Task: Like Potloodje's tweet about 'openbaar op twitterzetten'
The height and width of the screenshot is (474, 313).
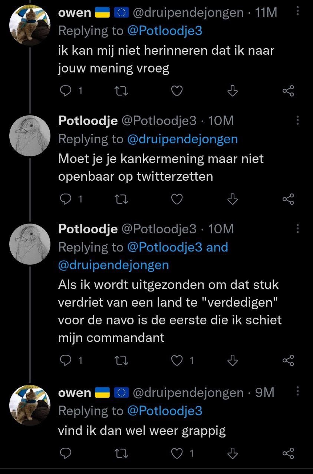Action: click(x=177, y=200)
